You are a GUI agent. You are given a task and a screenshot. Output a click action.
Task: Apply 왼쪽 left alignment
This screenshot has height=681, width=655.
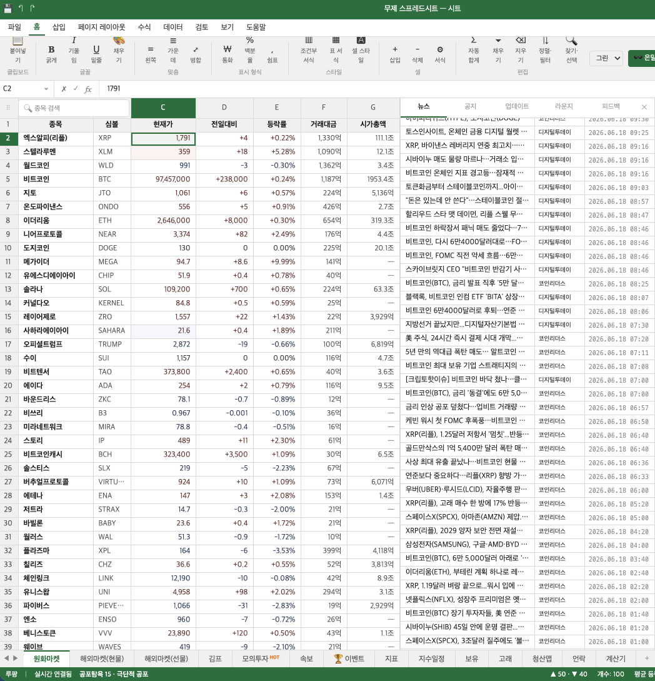coord(151,54)
